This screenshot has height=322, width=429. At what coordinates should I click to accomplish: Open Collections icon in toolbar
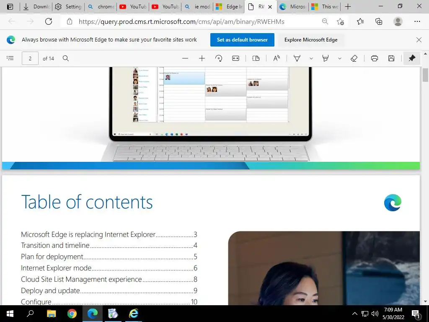tap(379, 21)
